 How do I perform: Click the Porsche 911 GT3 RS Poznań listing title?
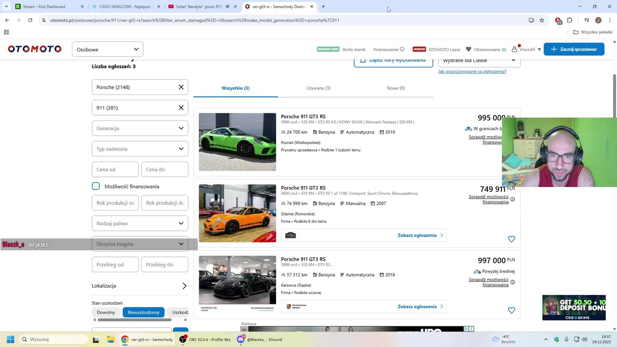point(303,117)
